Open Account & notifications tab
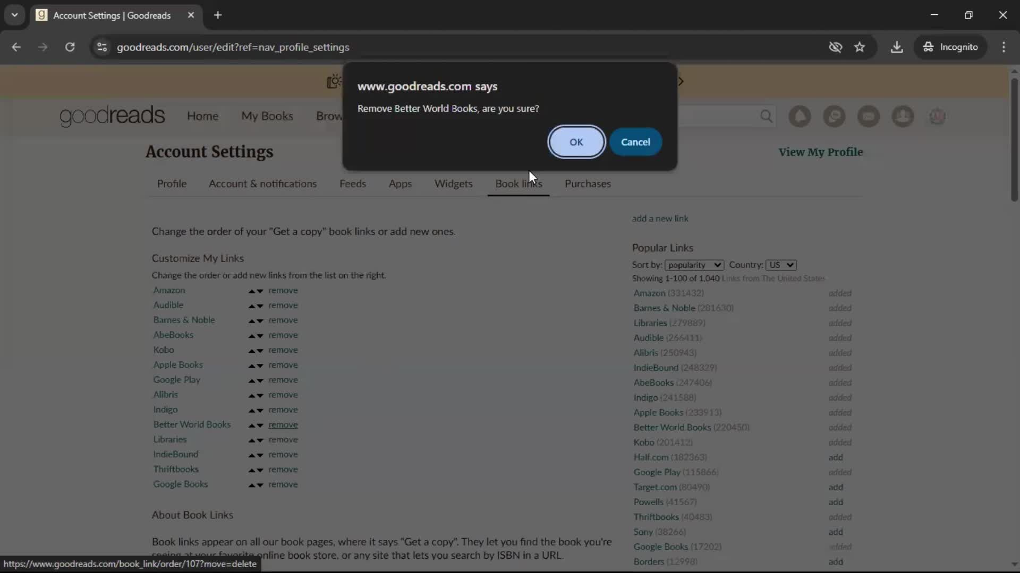The height and width of the screenshot is (573, 1020). pyautogui.click(x=262, y=184)
